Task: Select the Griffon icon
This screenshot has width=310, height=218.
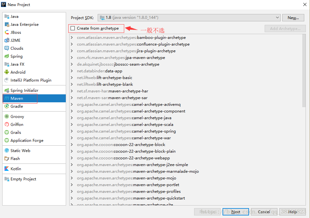Action: 7,125
